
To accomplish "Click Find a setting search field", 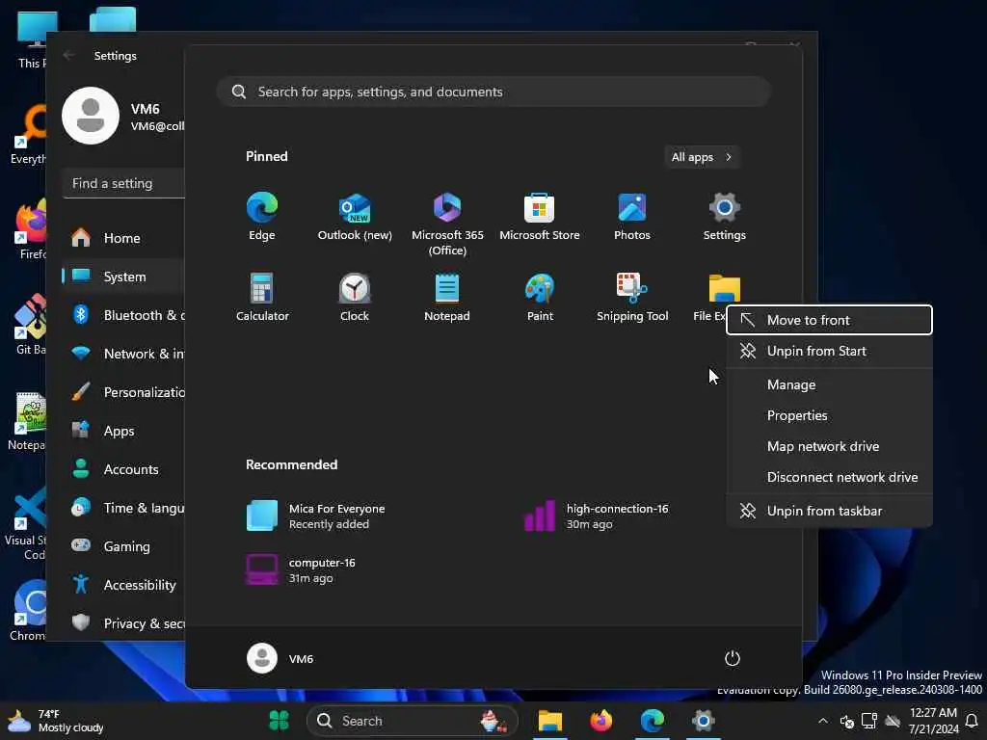I will tap(123, 183).
